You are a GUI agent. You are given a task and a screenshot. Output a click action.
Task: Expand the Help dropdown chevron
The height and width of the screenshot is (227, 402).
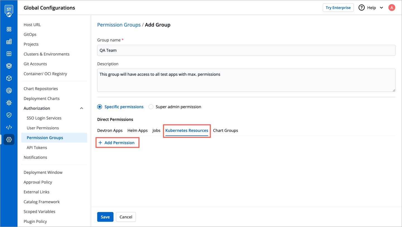click(x=381, y=8)
